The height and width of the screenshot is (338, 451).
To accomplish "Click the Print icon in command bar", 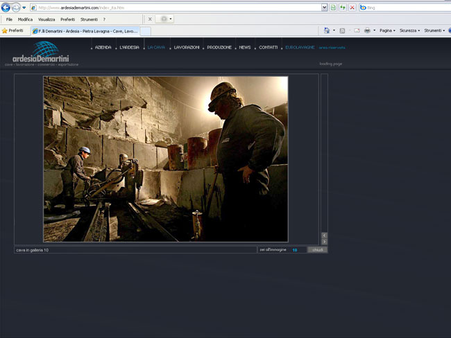I will [x=367, y=30].
